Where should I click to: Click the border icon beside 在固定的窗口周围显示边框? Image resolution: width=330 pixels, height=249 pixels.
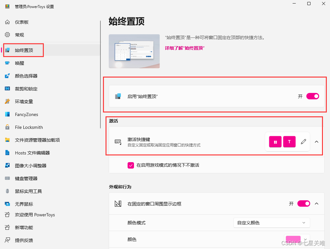[x=118, y=204]
